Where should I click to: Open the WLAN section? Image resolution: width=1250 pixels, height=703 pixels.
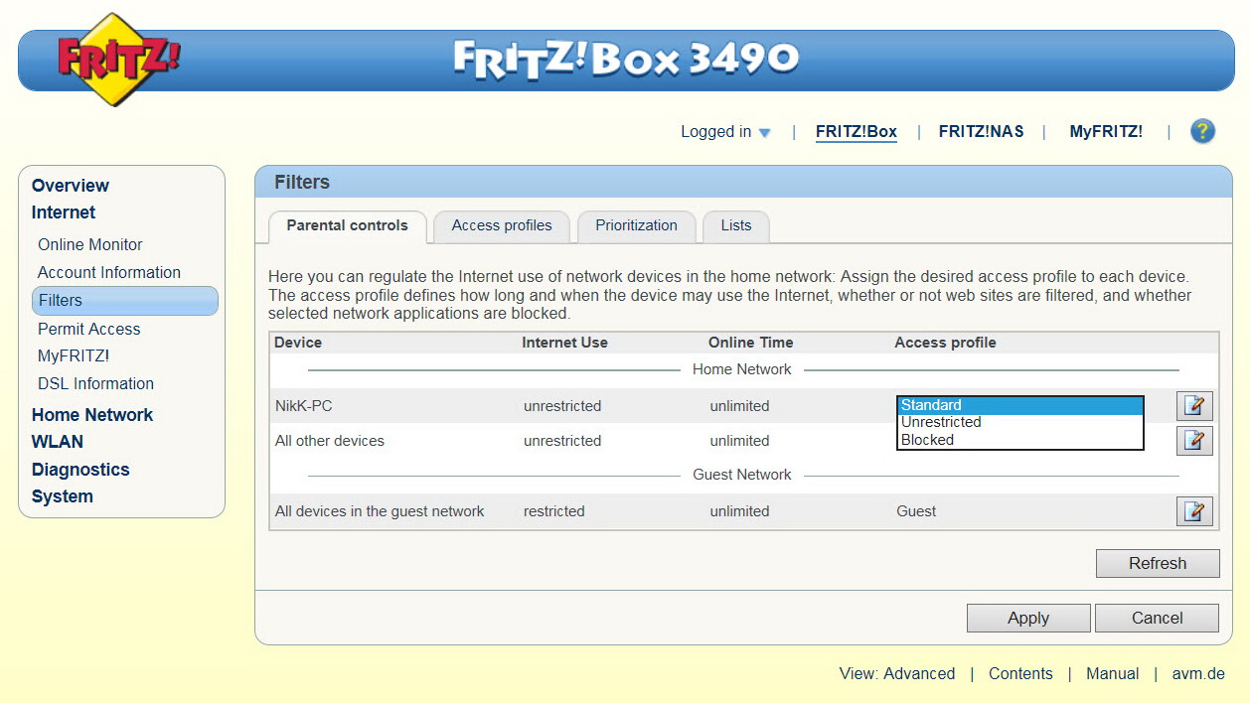(58, 442)
